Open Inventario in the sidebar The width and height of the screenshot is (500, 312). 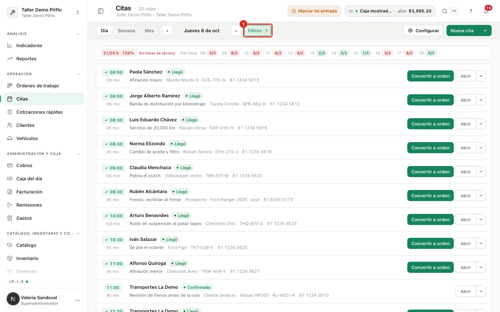click(x=43, y=258)
